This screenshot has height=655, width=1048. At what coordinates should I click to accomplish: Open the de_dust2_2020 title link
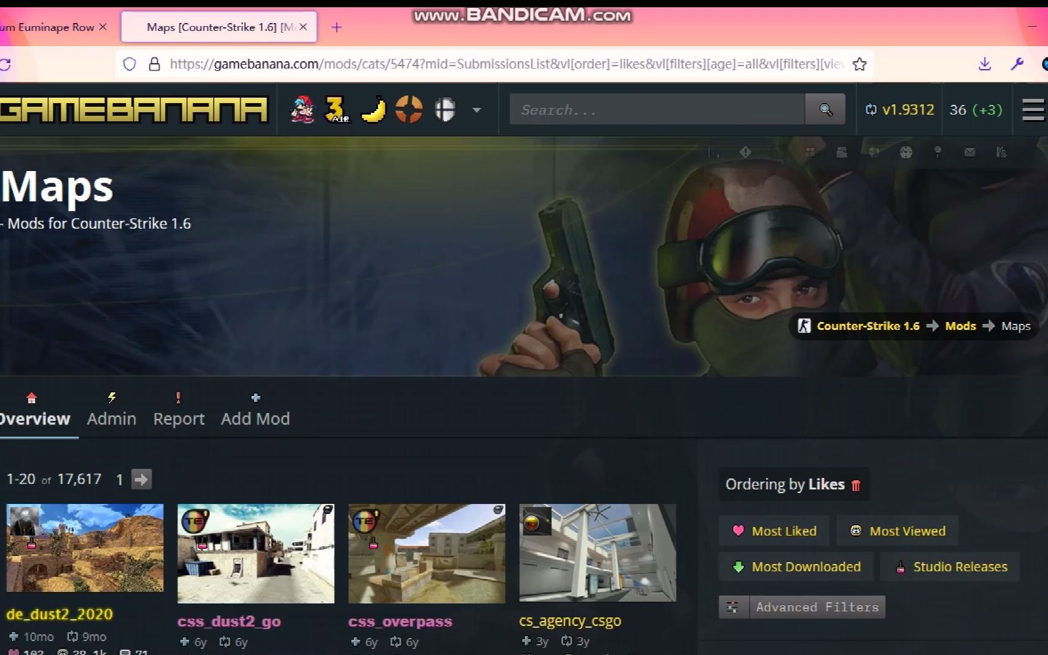click(x=59, y=614)
